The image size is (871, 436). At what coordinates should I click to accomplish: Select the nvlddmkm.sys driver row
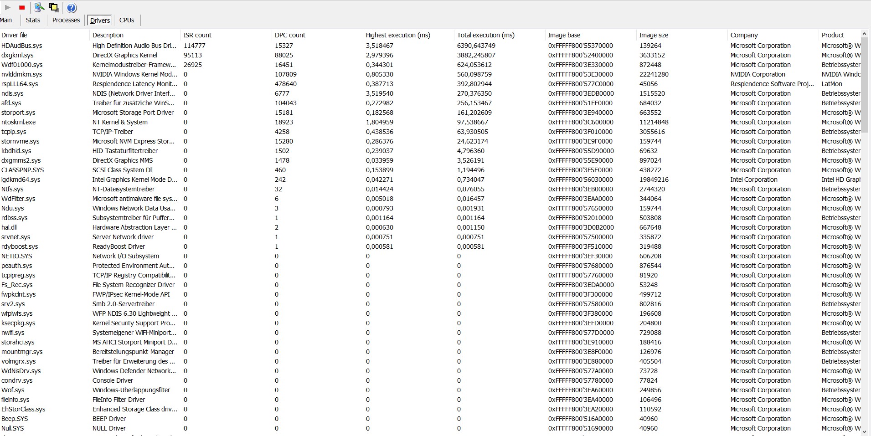click(x=430, y=74)
